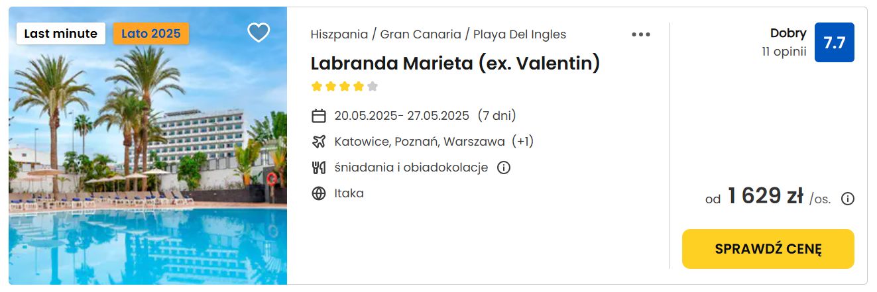
Task: Open the Labranda Marieta hotel title link
Action: [455, 63]
